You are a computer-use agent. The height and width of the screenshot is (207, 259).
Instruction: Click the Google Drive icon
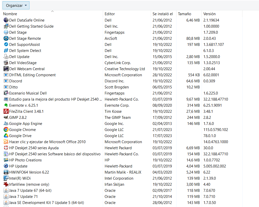6,136
